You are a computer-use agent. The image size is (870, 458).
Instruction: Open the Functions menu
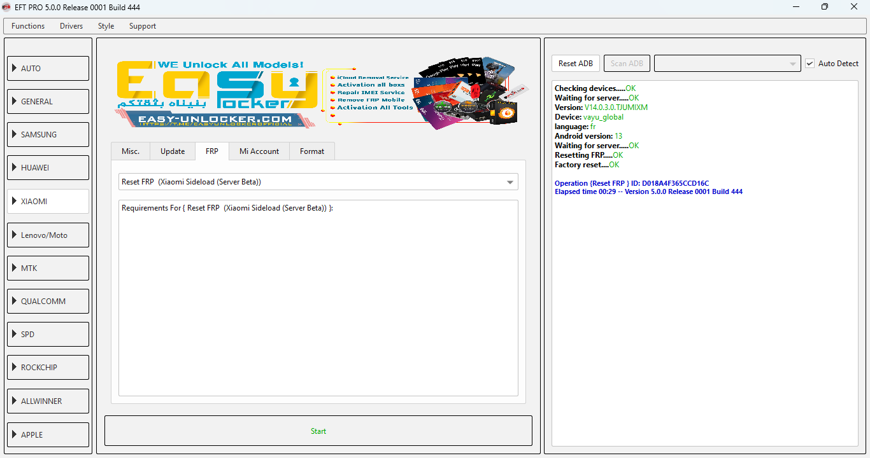point(28,26)
